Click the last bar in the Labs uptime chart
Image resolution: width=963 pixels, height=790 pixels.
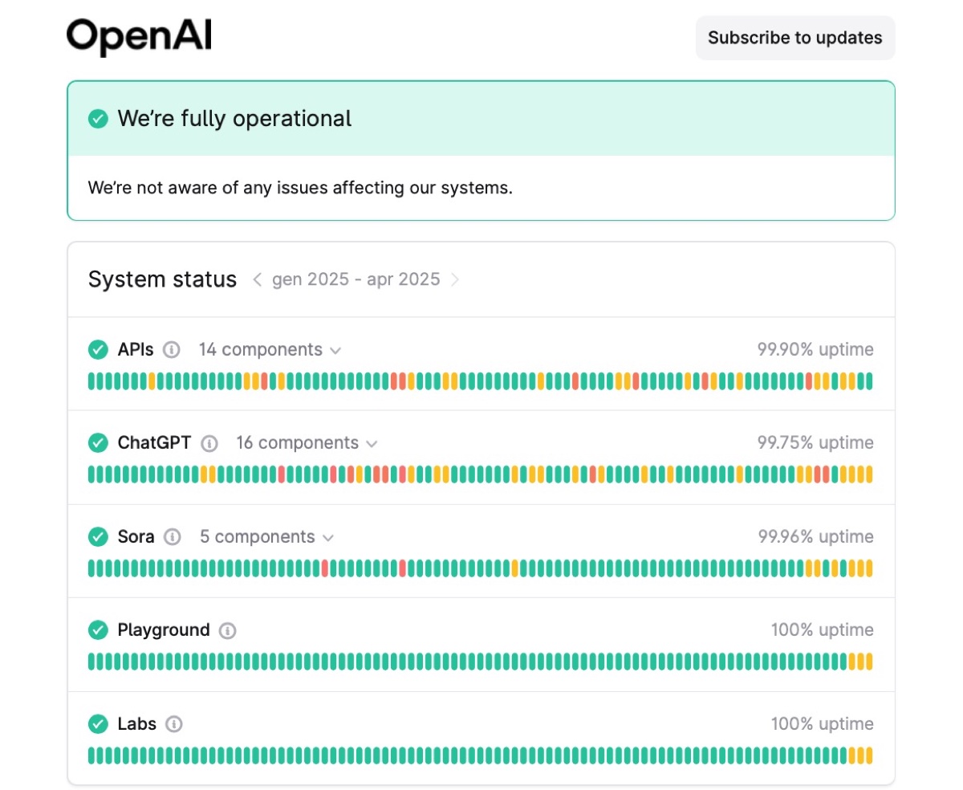(869, 755)
